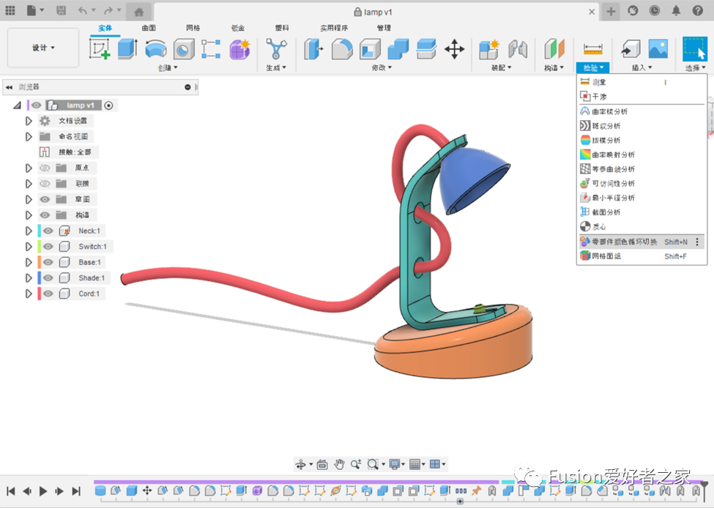
Task: Open the 设计 workspace dropdown
Action: click(43, 48)
